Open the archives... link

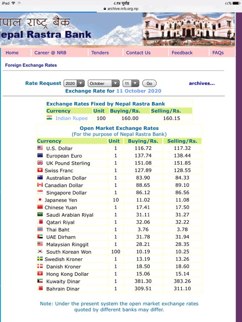point(202,84)
